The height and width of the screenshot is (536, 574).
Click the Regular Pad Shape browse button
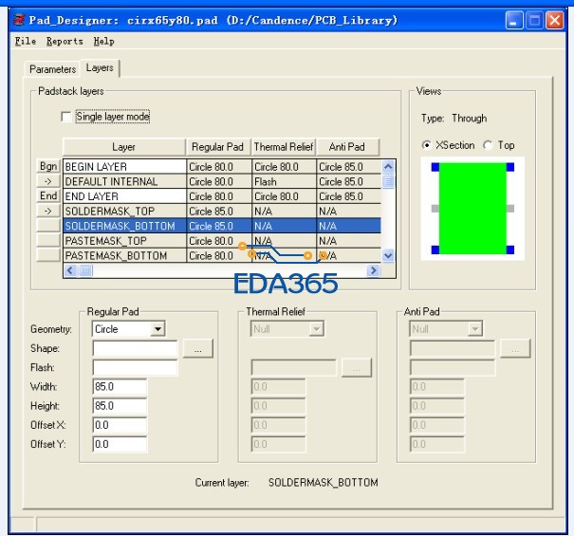198,348
